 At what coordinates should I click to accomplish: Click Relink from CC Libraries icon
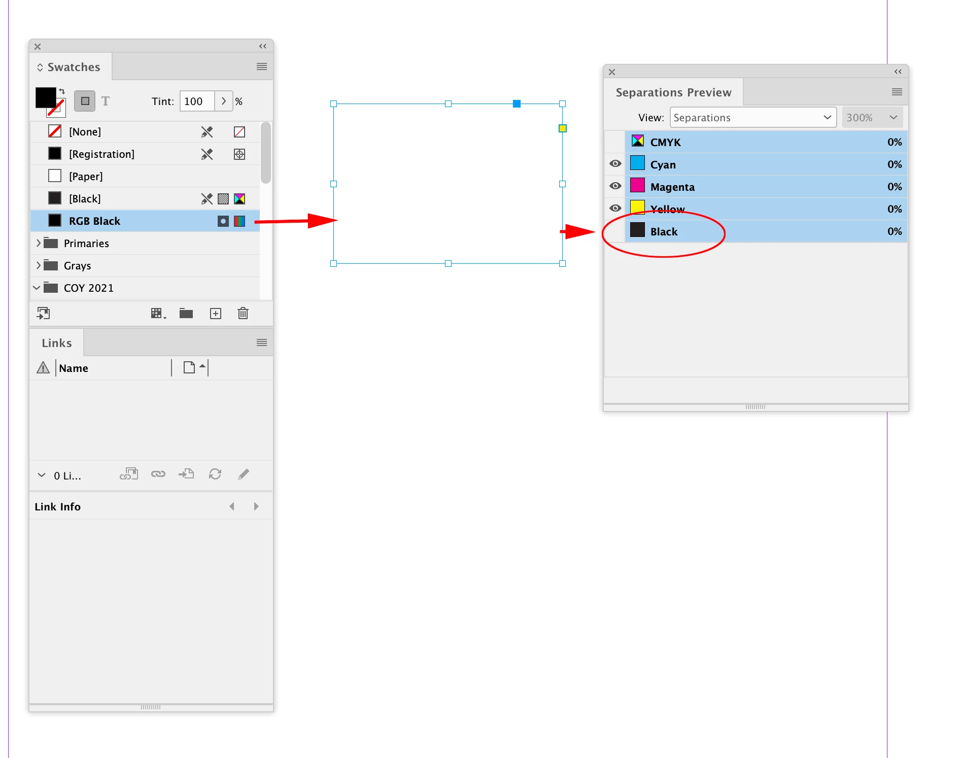click(129, 474)
